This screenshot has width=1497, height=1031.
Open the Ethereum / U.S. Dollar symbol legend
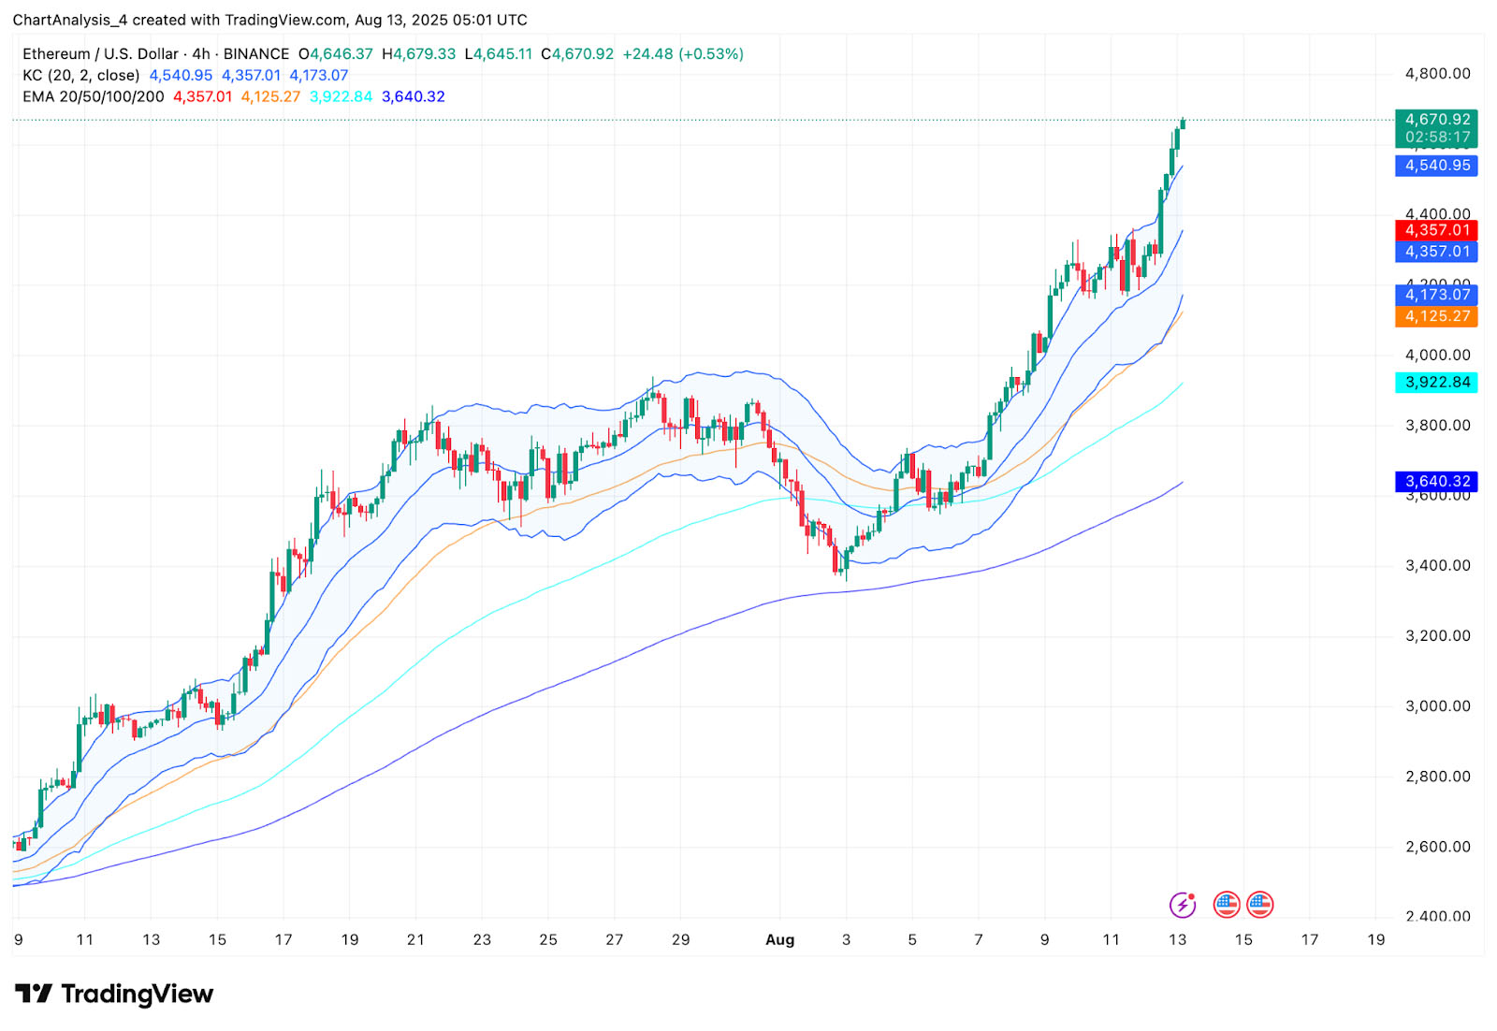(x=98, y=53)
